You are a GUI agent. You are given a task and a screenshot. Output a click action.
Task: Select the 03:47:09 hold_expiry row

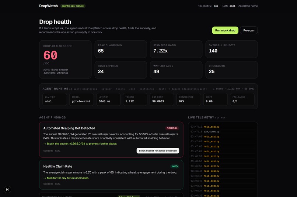[x=223, y=136]
